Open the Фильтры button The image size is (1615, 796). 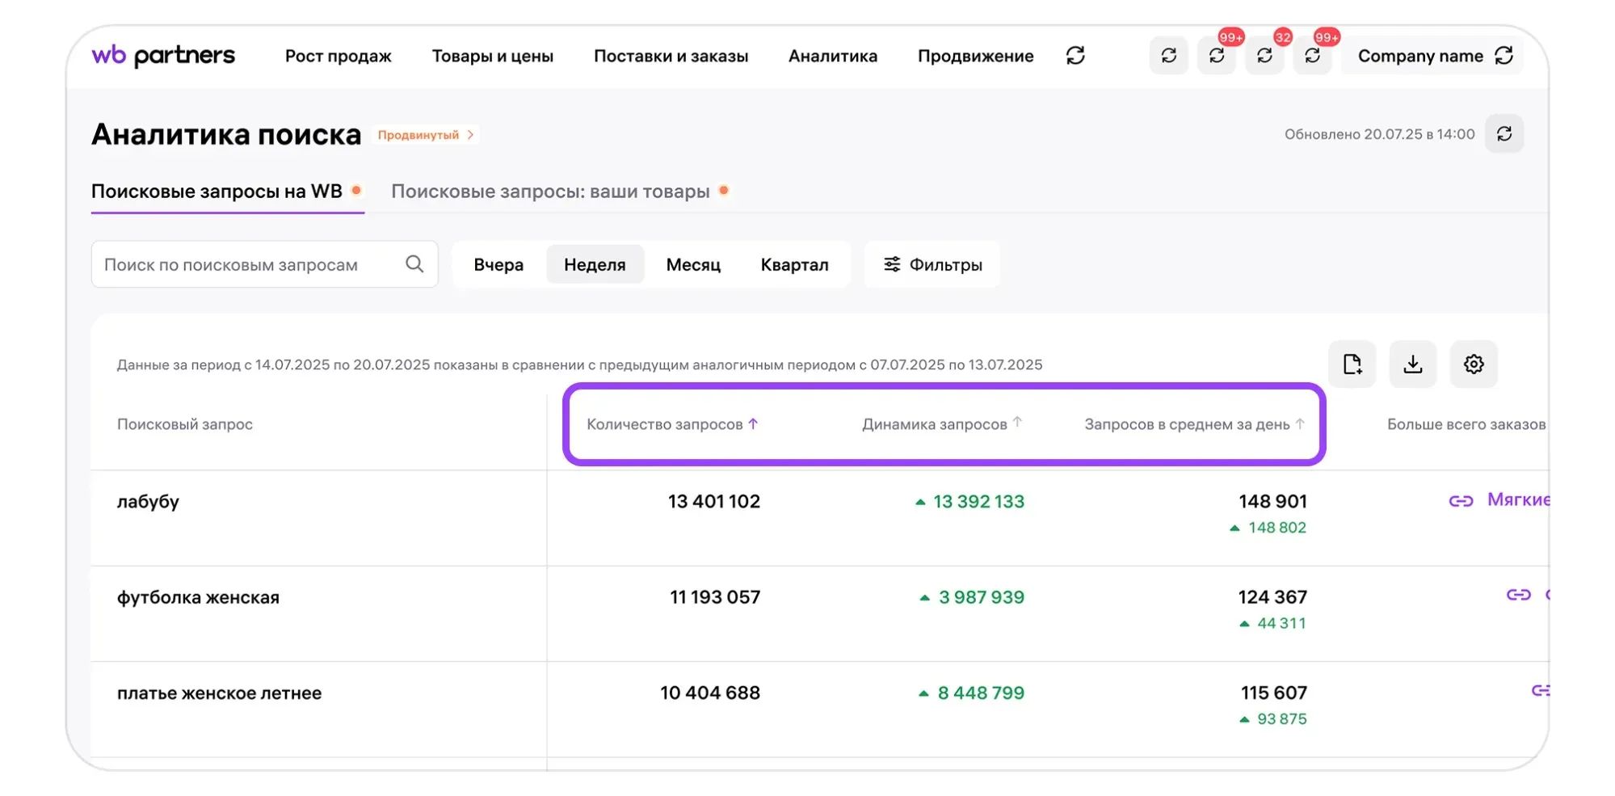pos(932,265)
